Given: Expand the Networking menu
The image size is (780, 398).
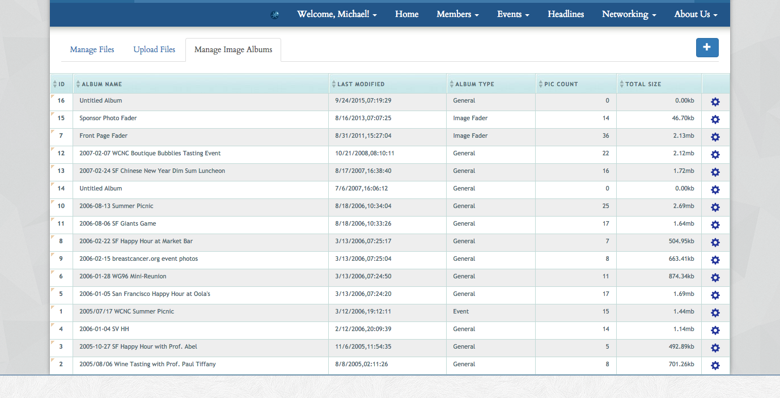Looking at the screenshot, I should tap(629, 14).
